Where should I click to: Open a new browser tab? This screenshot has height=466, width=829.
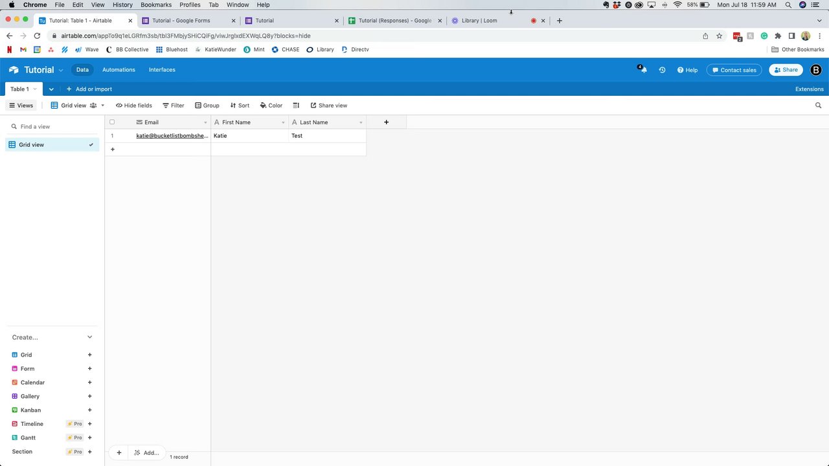click(x=560, y=21)
